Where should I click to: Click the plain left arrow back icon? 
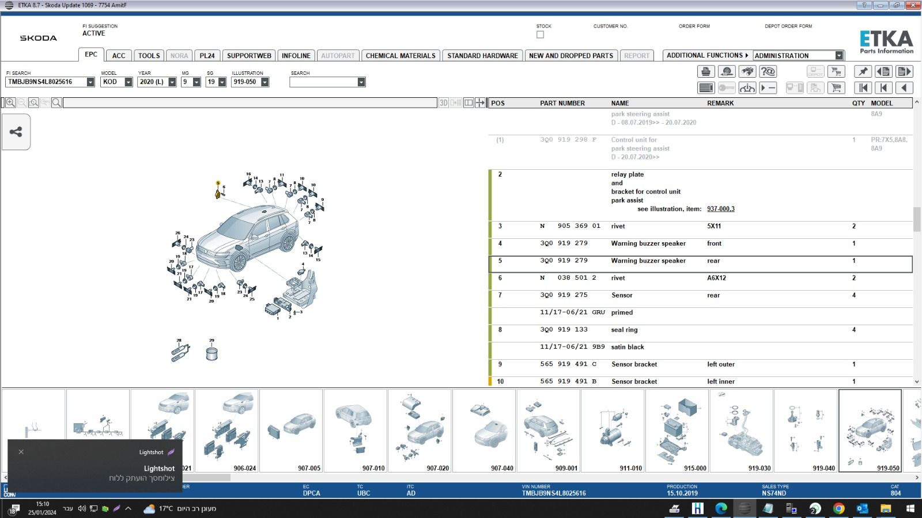point(904,88)
